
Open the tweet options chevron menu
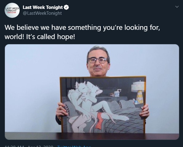(x=177, y=7)
